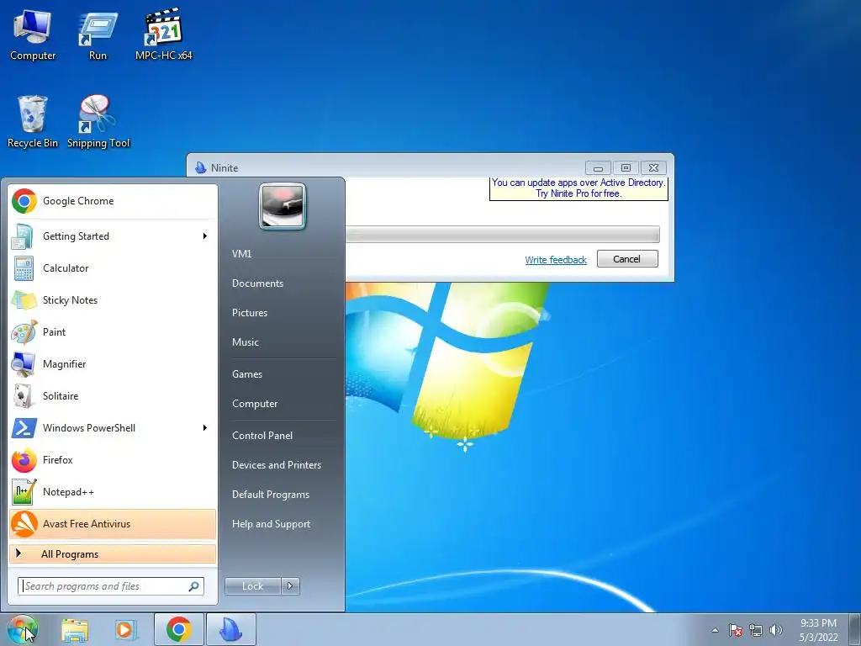Open Google Chrome from the Start menu
The height and width of the screenshot is (646, 861).
coord(113,201)
